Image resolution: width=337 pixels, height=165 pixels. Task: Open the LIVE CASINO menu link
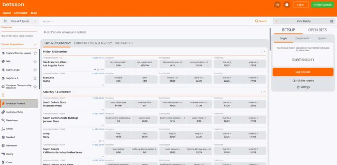(21, 13)
